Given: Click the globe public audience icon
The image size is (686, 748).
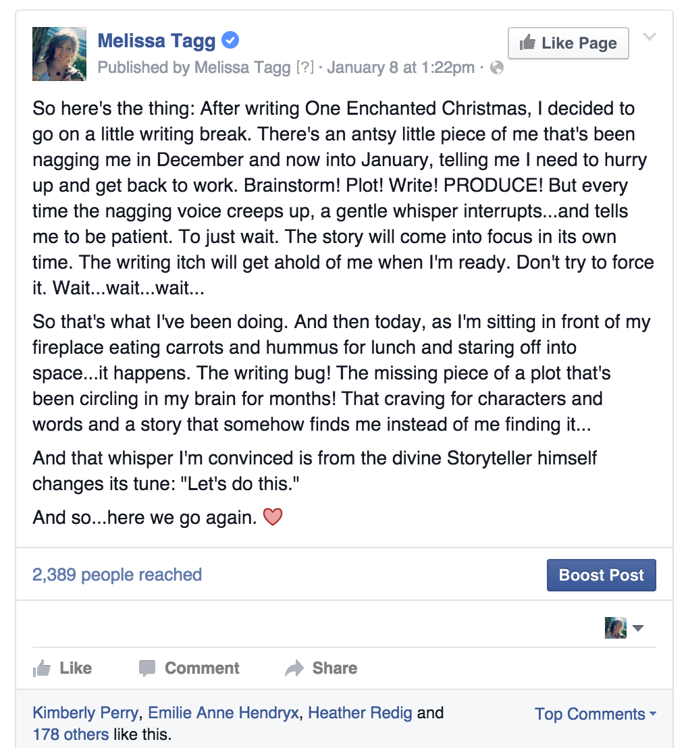Looking at the screenshot, I should click(x=497, y=68).
